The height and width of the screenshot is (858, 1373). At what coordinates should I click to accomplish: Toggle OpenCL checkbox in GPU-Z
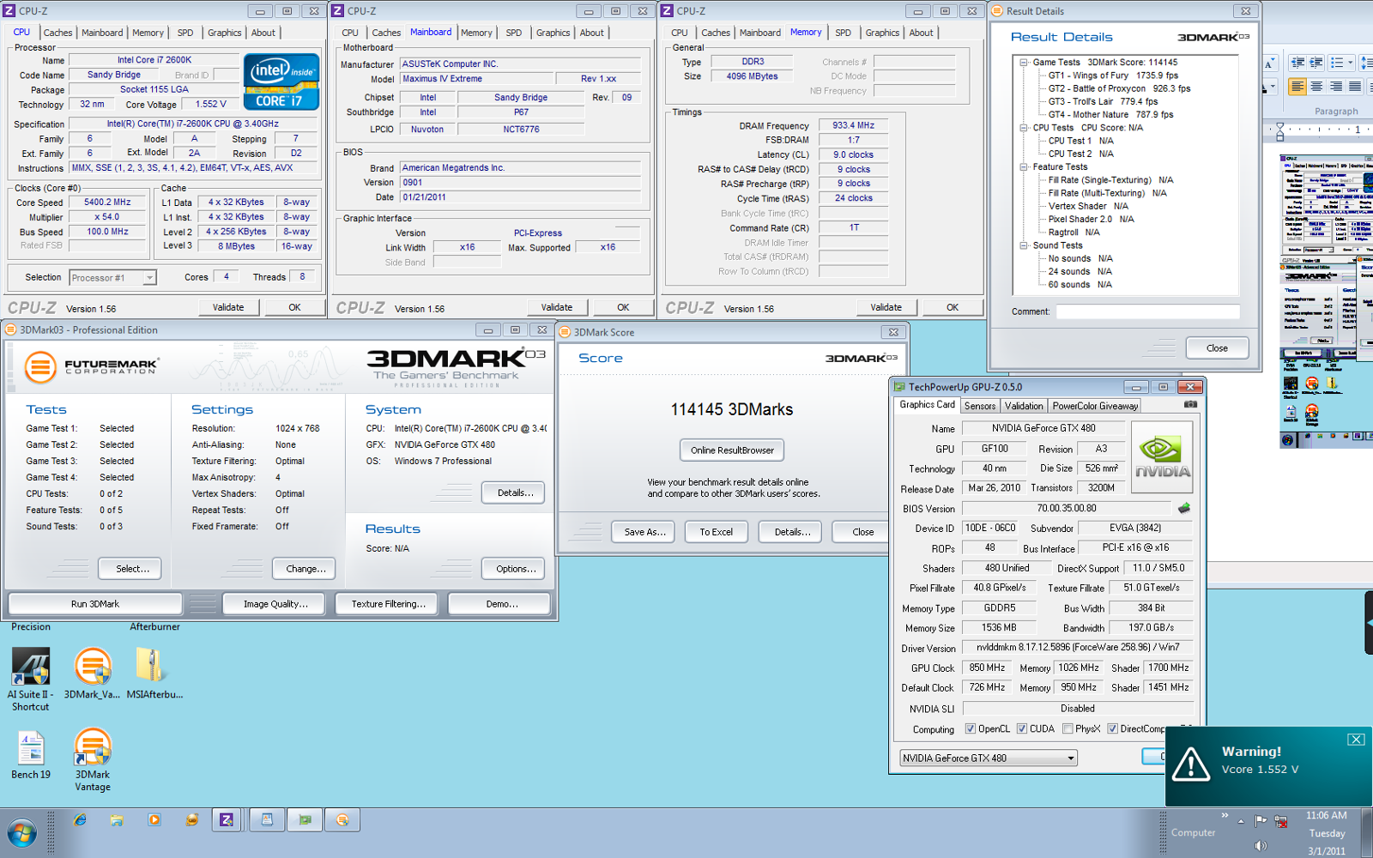click(x=971, y=729)
